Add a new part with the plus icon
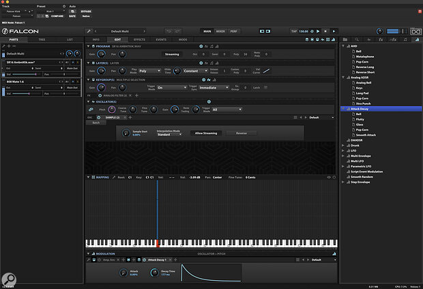The width and height of the screenshot is (423, 289). pos(9,46)
